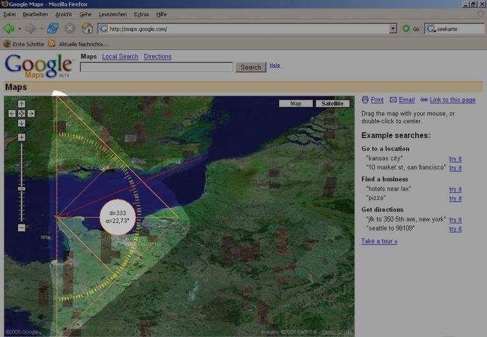Open the Help link
Screen dimensions: 487x337
(x=275, y=65)
